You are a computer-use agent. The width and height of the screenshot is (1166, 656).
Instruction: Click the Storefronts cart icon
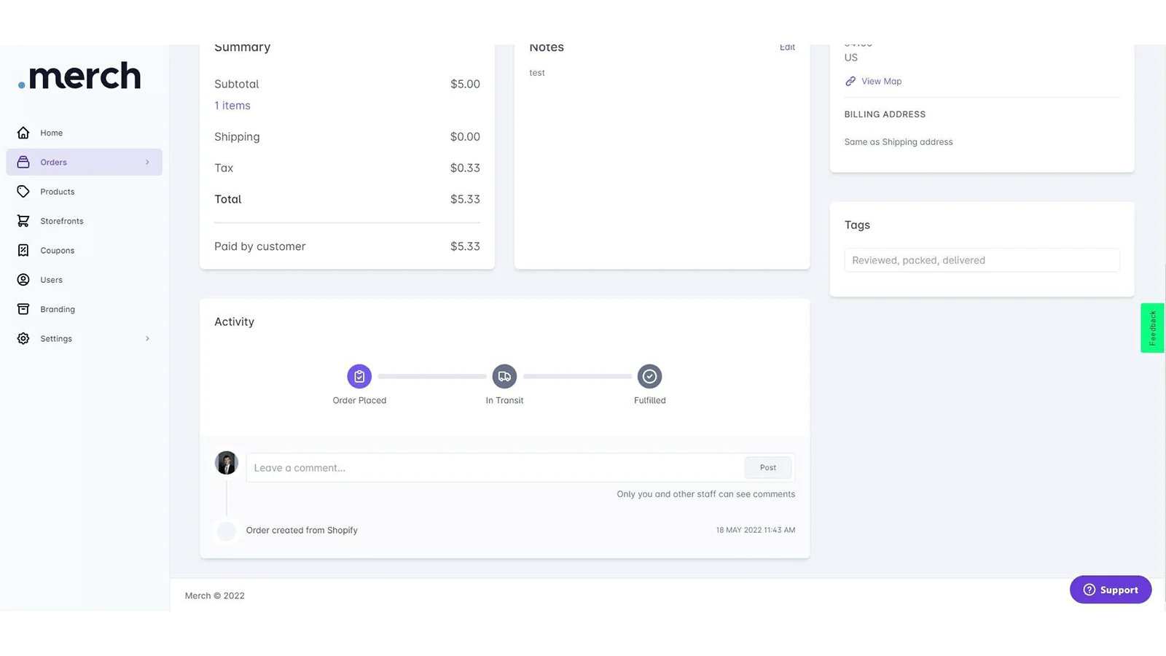click(23, 221)
